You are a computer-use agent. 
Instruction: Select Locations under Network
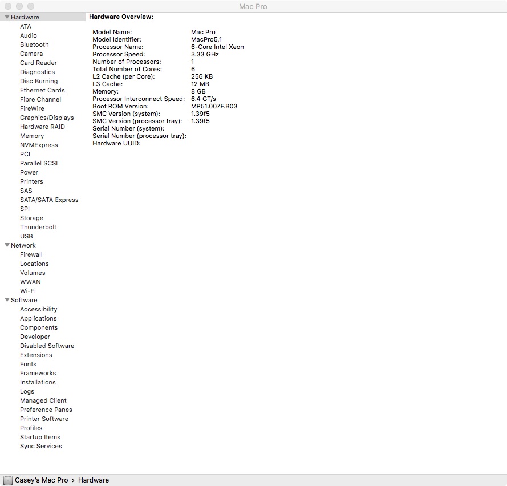34,264
